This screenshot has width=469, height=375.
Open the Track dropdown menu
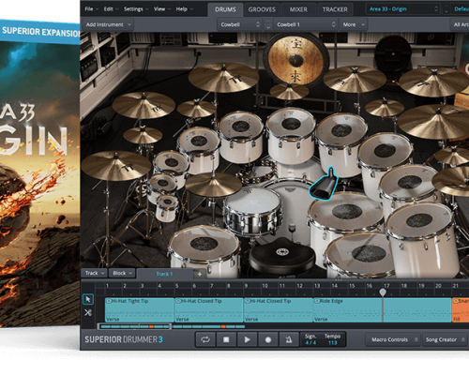click(x=95, y=273)
